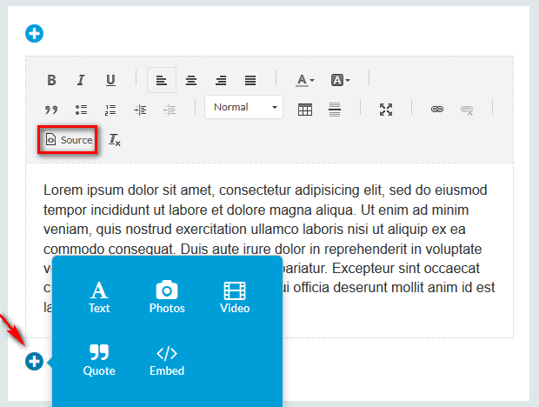Viewport: 539px width, 407px height.
Task: Click the Source button
Action: click(x=69, y=140)
